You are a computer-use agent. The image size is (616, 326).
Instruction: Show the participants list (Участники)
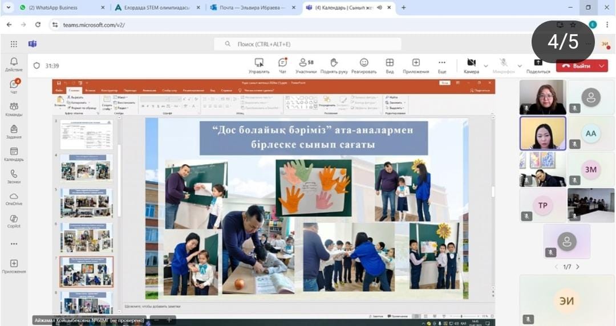click(x=306, y=65)
